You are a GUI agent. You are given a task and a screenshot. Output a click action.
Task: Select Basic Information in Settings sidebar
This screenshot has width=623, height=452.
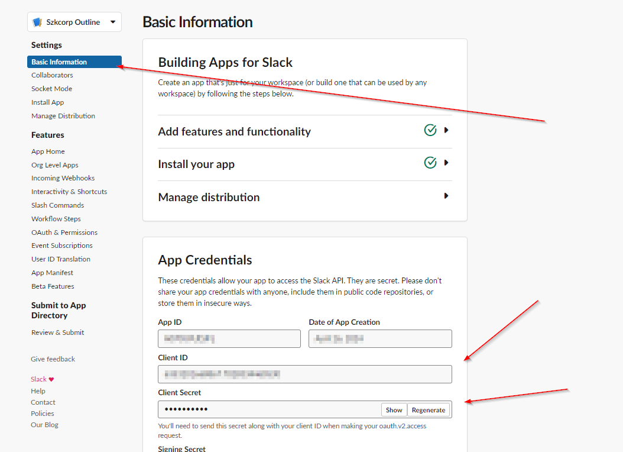(x=74, y=62)
